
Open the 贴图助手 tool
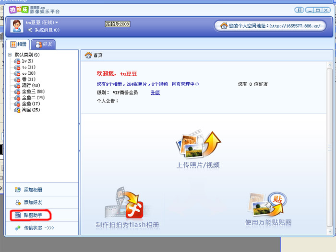(42, 215)
